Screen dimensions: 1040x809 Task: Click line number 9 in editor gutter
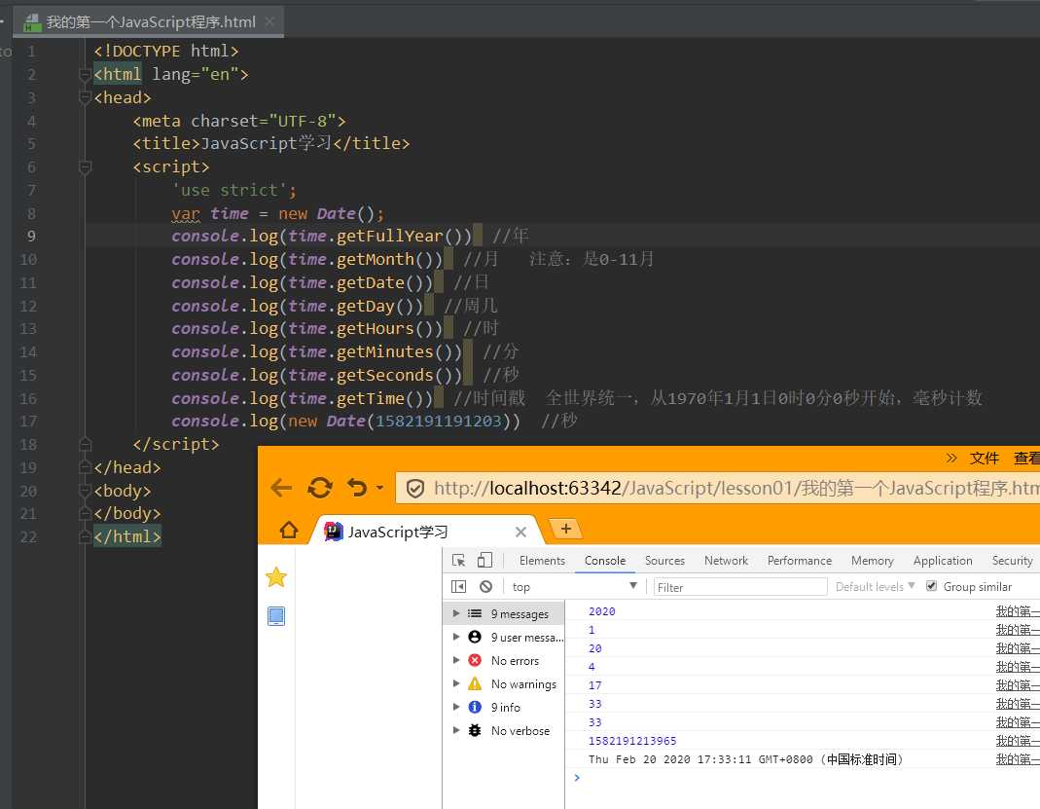(31, 237)
